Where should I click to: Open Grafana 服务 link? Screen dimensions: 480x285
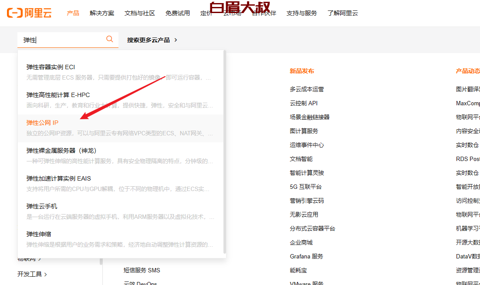(307, 257)
